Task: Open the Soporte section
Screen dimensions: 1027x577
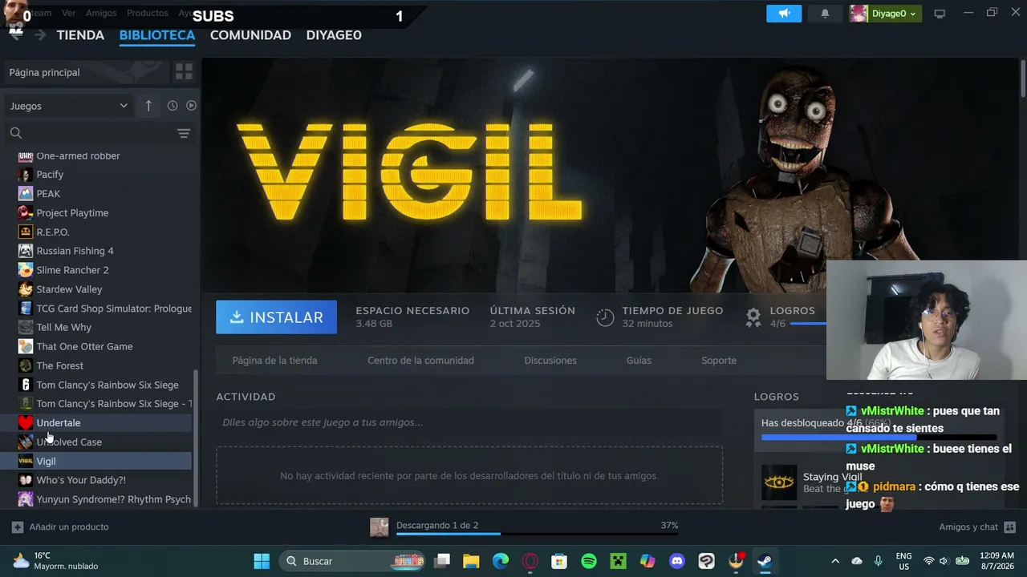Action: (x=719, y=361)
